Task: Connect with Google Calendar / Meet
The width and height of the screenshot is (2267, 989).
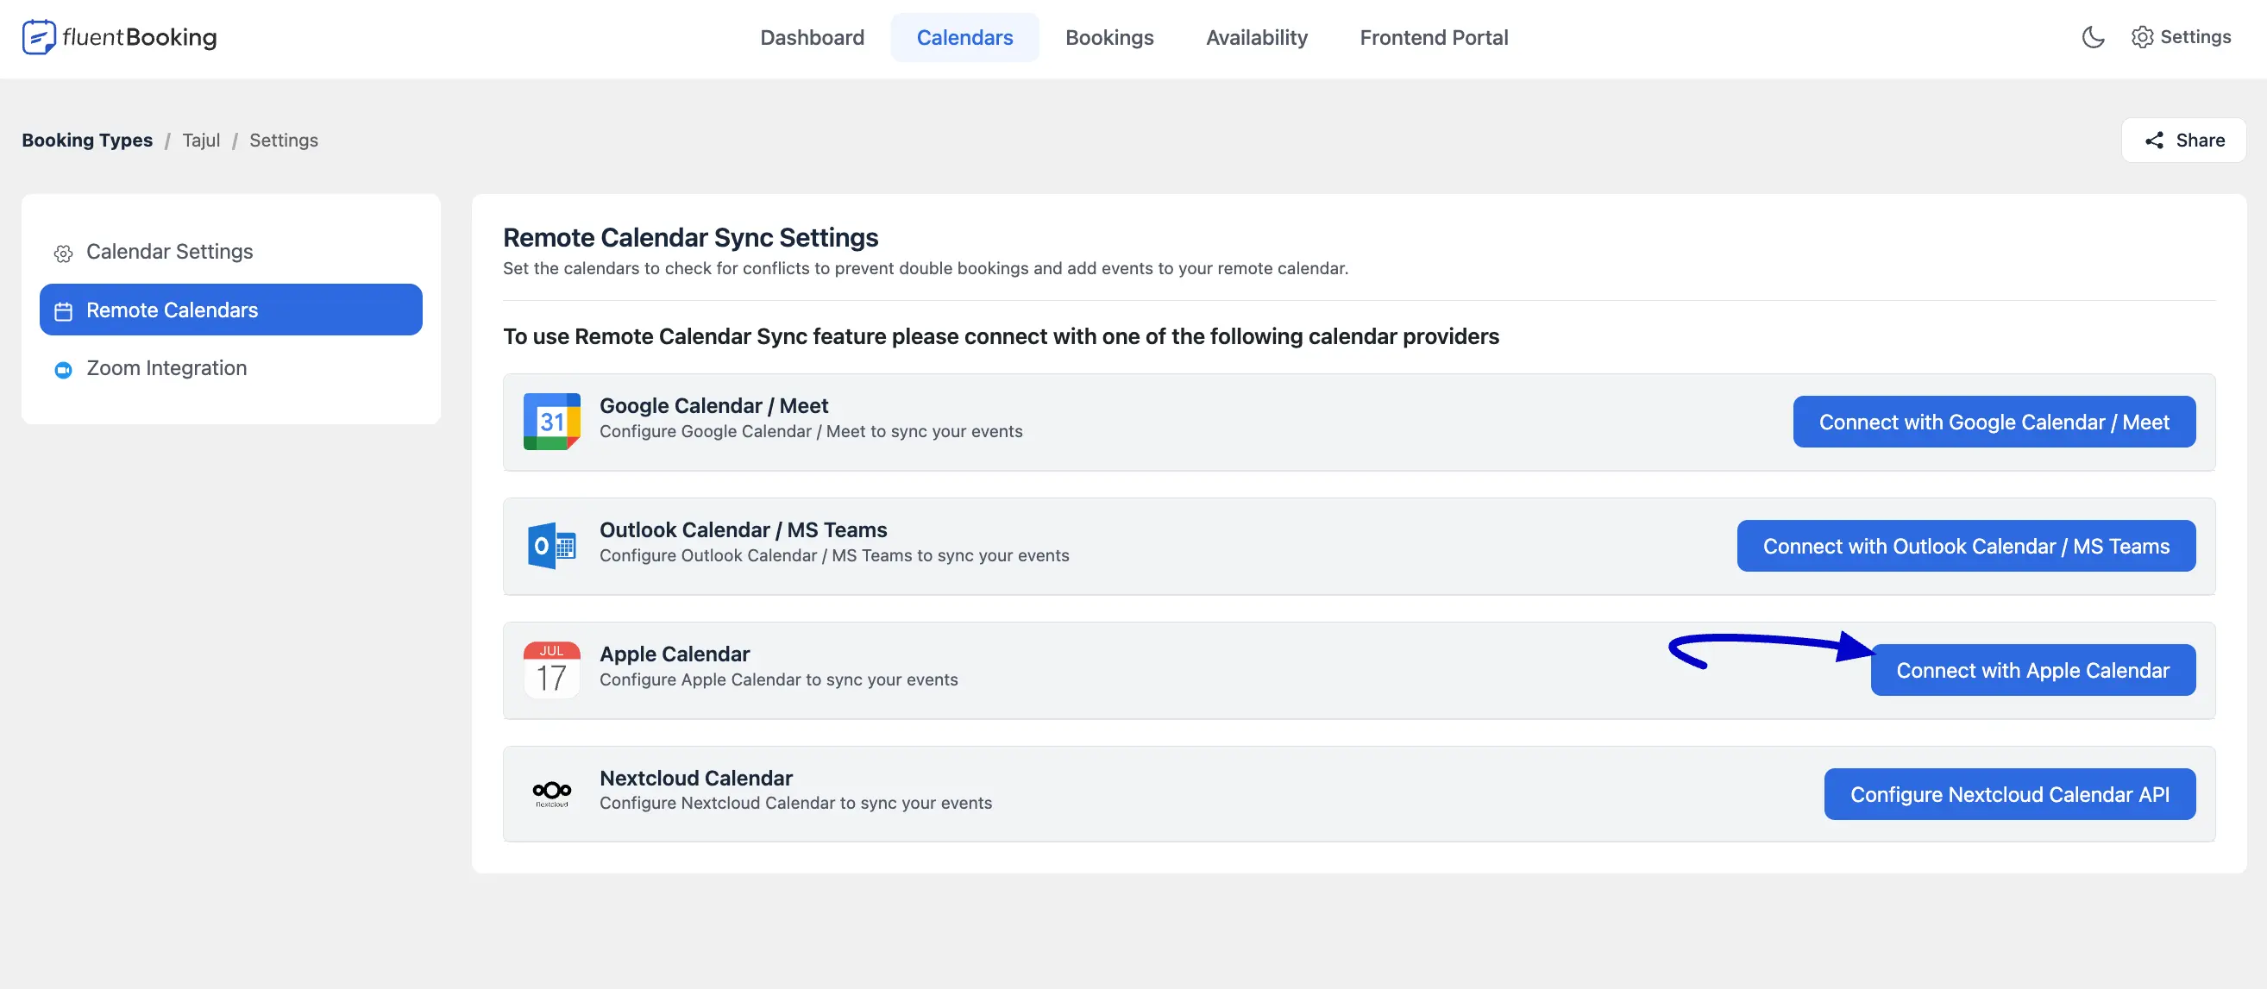Action: pyautogui.click(x=1994, y=422)
